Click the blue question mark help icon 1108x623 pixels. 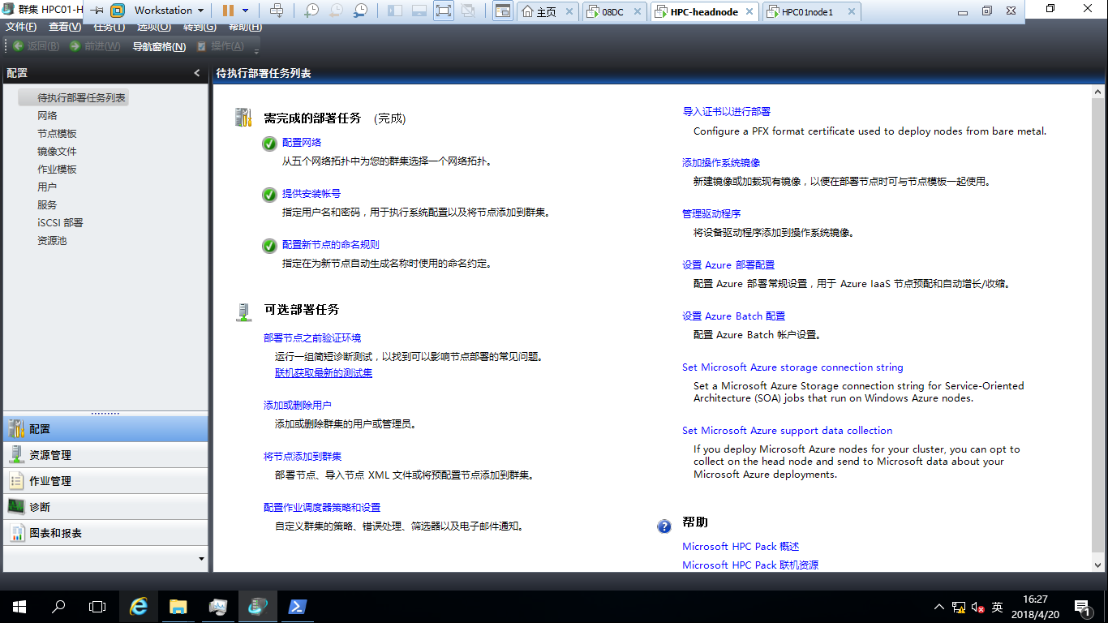[664, 526]
